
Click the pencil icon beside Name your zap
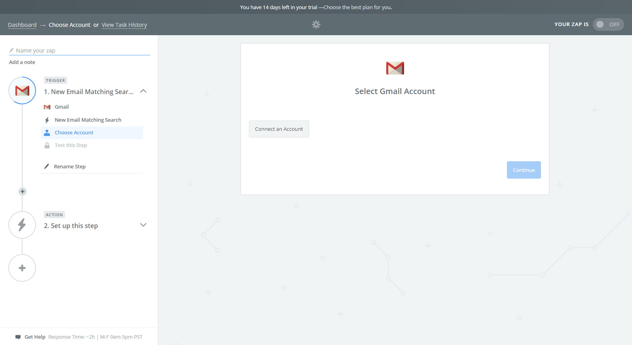pos(11,50)
